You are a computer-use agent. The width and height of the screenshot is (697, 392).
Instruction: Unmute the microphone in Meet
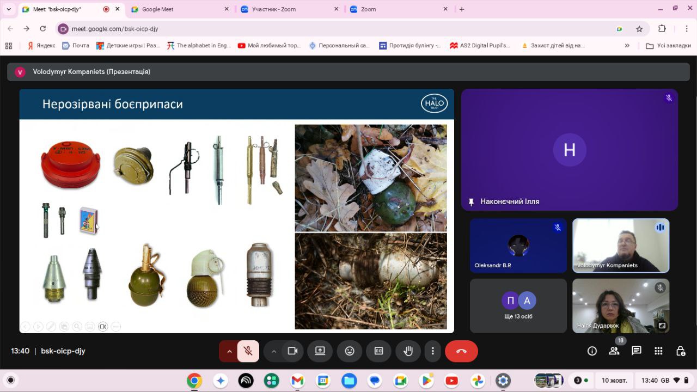click(248, 351)
